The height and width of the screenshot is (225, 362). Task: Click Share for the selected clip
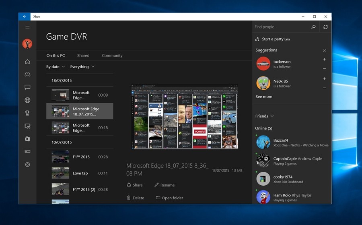[x=135, y=185]
